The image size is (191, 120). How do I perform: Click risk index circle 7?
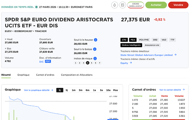100,63
